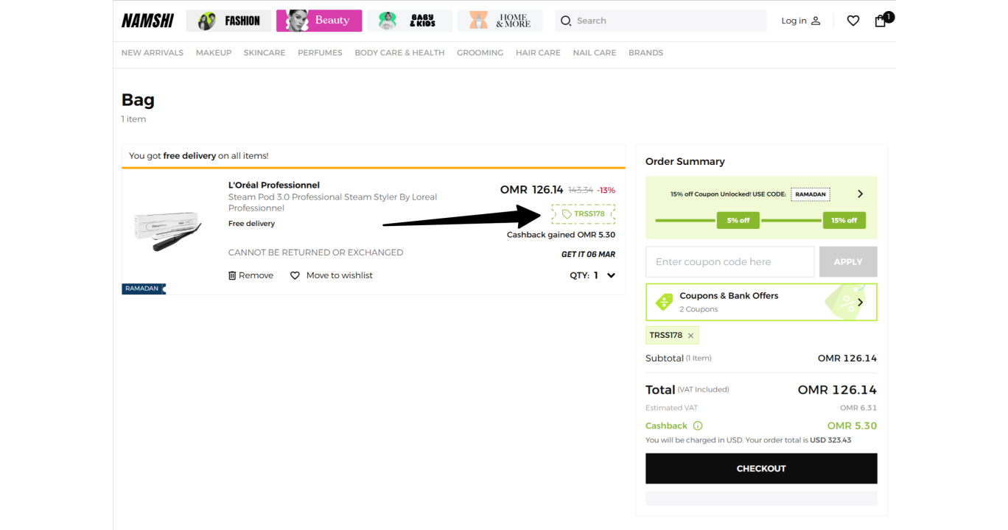Click the user icon beside Log in
1008x530 pixels.
coord(816,21)
